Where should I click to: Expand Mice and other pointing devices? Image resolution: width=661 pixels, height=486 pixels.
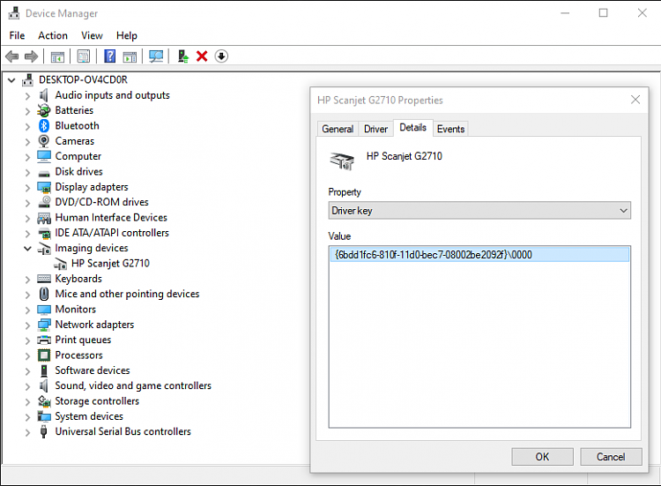coord(27,295)
